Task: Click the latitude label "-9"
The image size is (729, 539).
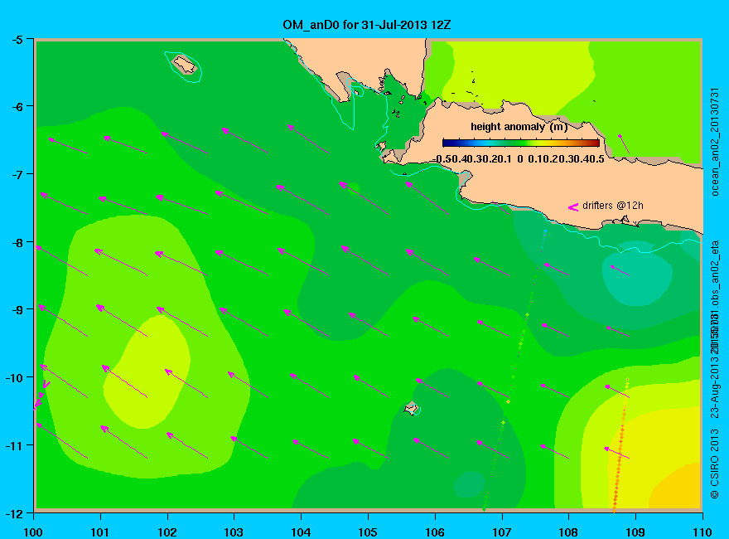Action: 17,310
